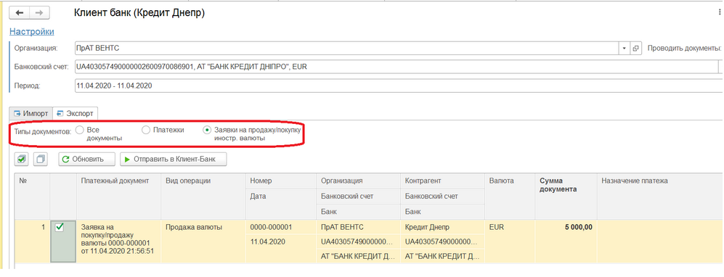
Task: Select the Все документы radio button
Action: 80,131
